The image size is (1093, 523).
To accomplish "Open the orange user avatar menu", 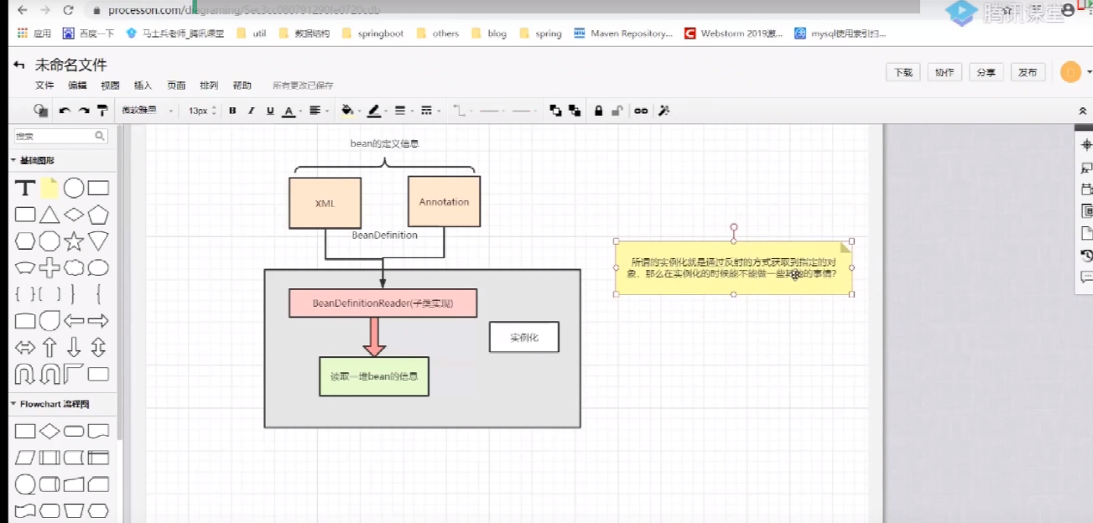I will click(1070, 72).
